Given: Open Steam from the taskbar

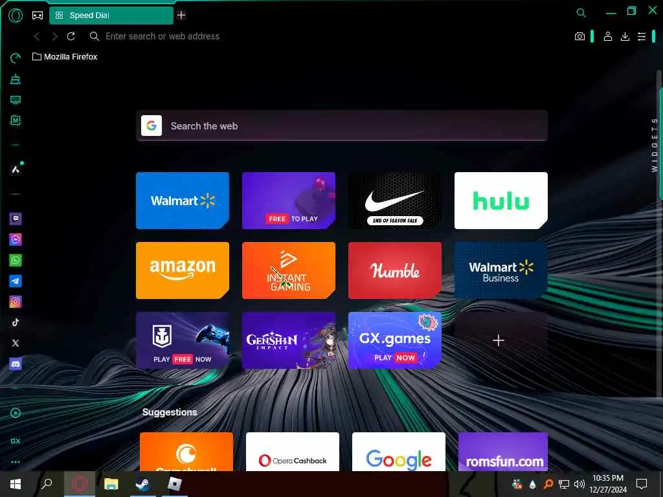Looking at the screenshot, I should tap(143, 484).
